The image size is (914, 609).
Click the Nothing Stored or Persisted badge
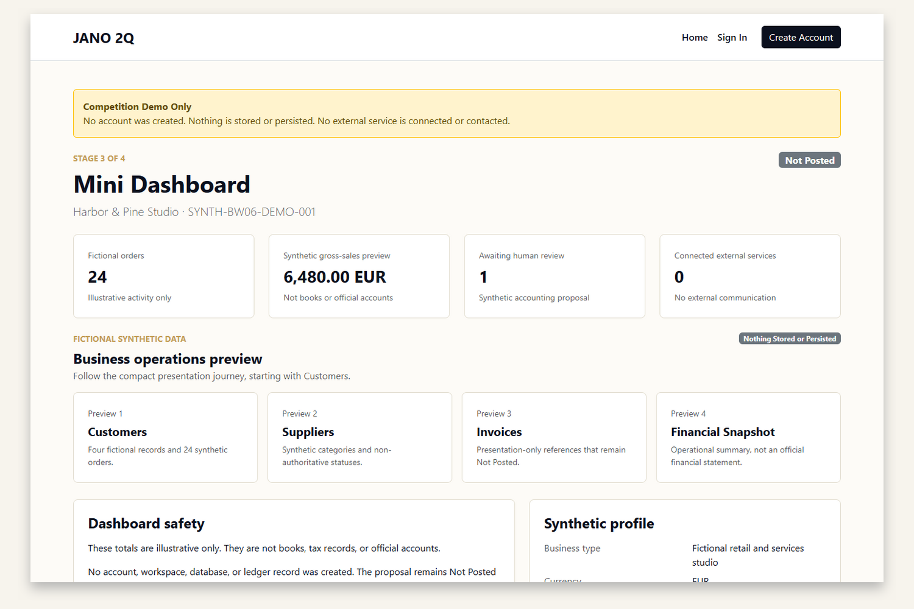coord(790,339)
